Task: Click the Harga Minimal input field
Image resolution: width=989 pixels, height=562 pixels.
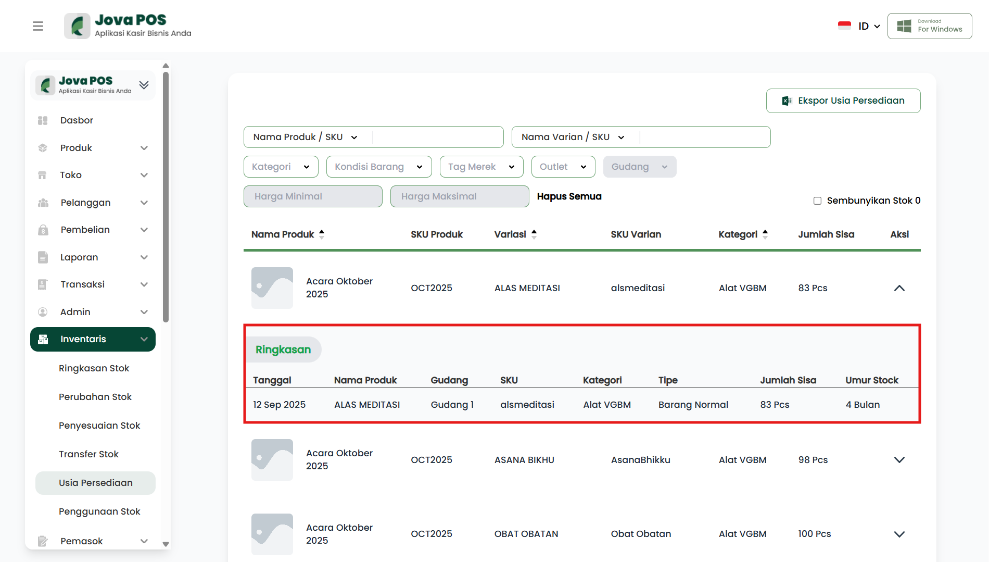Action: tap(313, 196)
